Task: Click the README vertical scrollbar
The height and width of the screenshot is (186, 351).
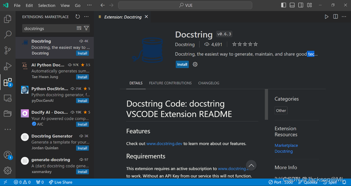Action: click(266, 105)
